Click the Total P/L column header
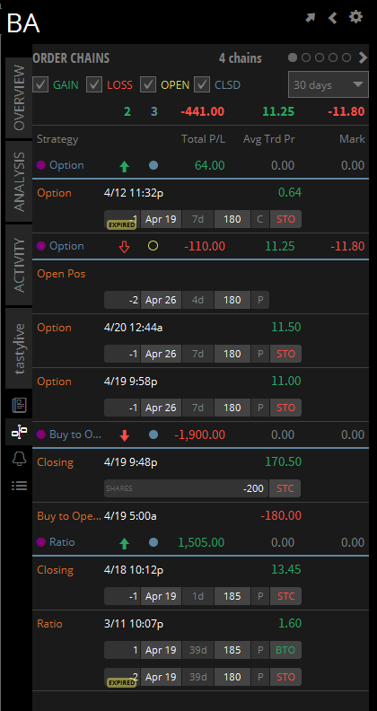This screenshot has width=377, height=711. (x=203, y=139)
